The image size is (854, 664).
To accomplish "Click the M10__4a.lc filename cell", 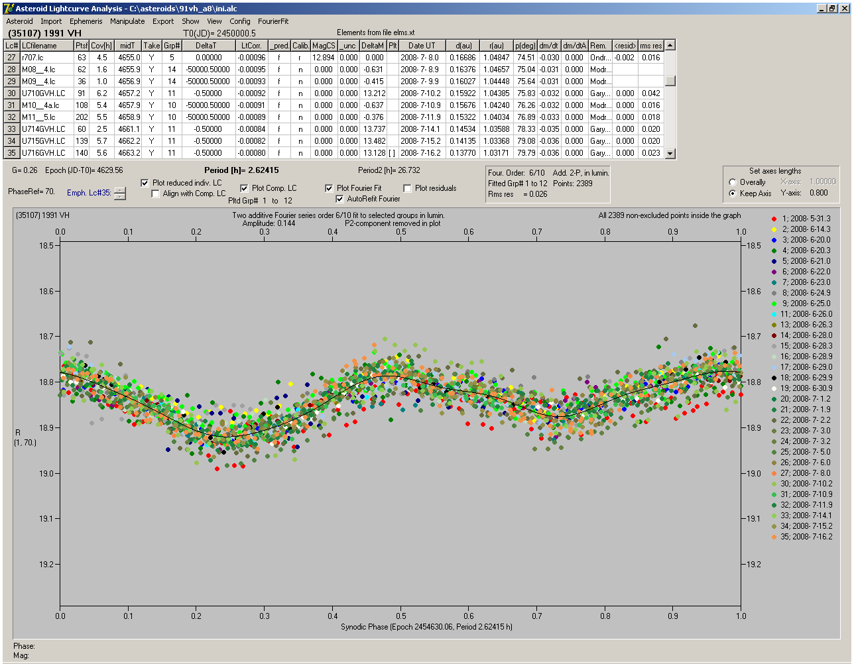I will (x=46, y=105).
